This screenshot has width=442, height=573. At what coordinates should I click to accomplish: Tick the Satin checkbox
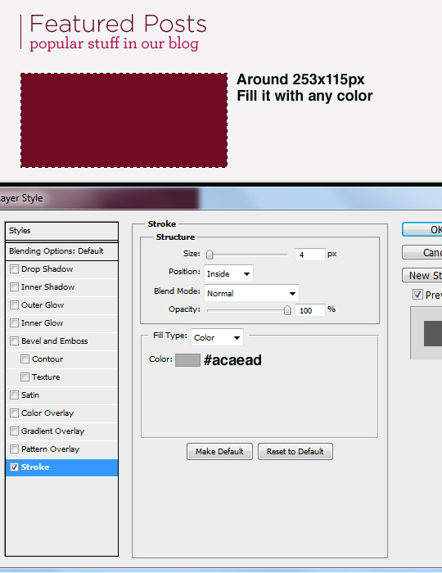[x=14, y=395]
